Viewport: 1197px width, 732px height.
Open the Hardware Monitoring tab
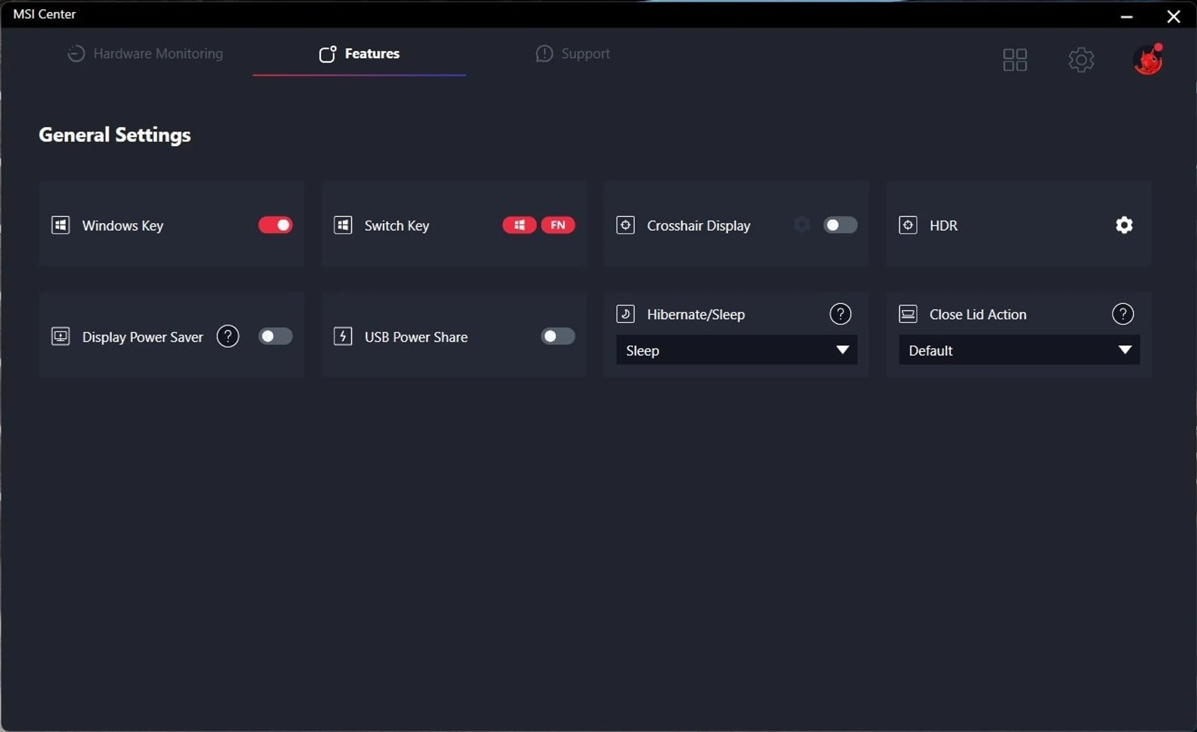coord(145,54)
